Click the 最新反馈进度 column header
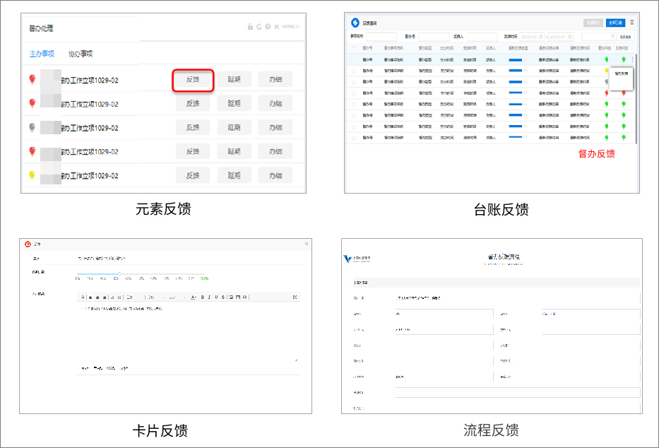Image resolution: width=659 pixels, height=448 pixels. (x=518, y=48)
